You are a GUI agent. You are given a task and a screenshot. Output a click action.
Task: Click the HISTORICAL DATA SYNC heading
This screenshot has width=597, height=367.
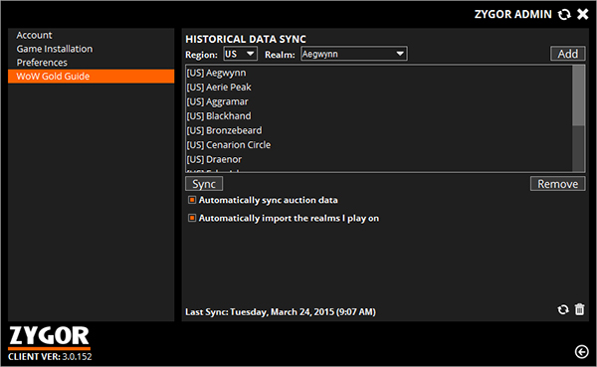[x=246, y=39]
